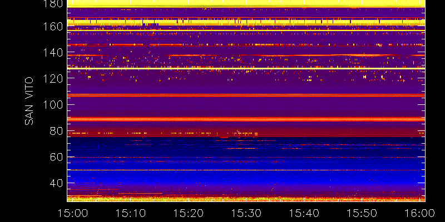The height and width of the screenshot is (222, 445).
Task: Click the 100 frequency axis label
Action: click(x=53, y=105)
